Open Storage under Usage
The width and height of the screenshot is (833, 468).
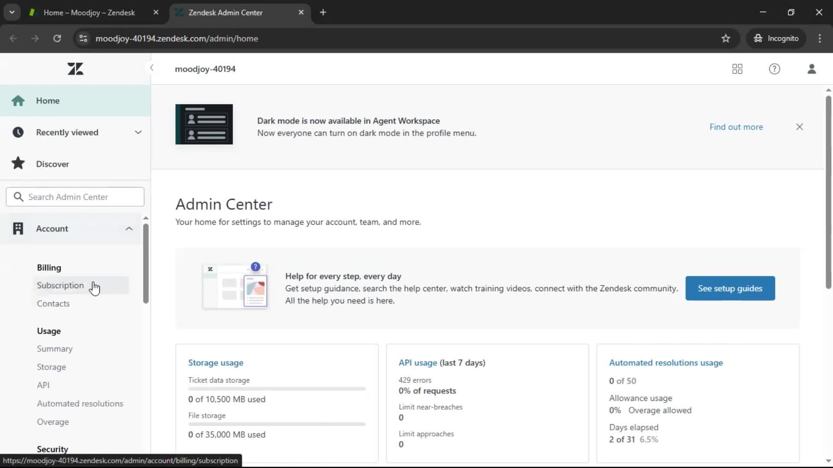(51, 367)
